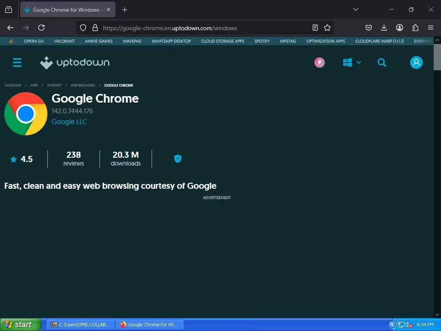
Task: Show tracking protection shield info
Action: click(83, 28)
